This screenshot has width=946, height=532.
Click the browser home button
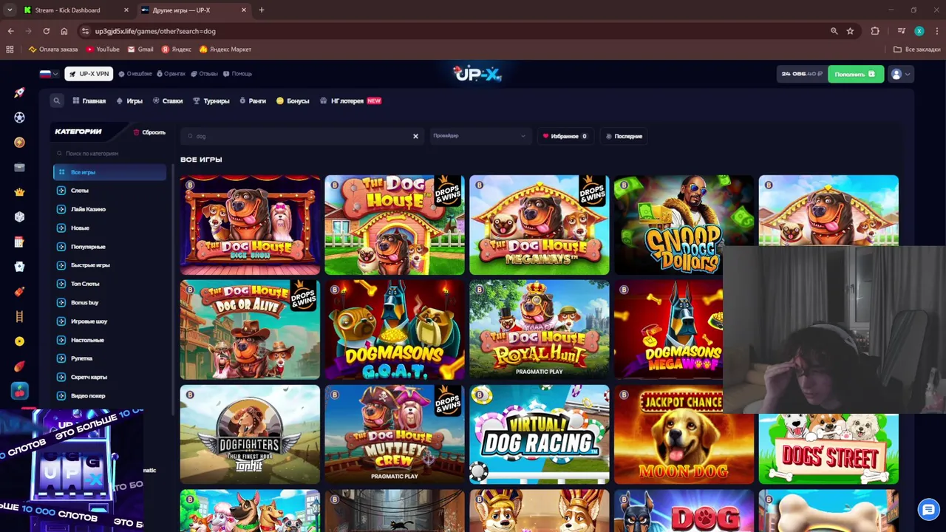(64, 31)
